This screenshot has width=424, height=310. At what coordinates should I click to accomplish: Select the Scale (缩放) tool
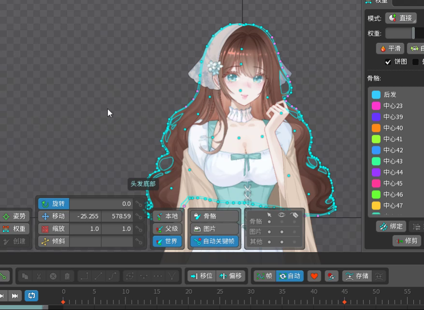point(54,229)
